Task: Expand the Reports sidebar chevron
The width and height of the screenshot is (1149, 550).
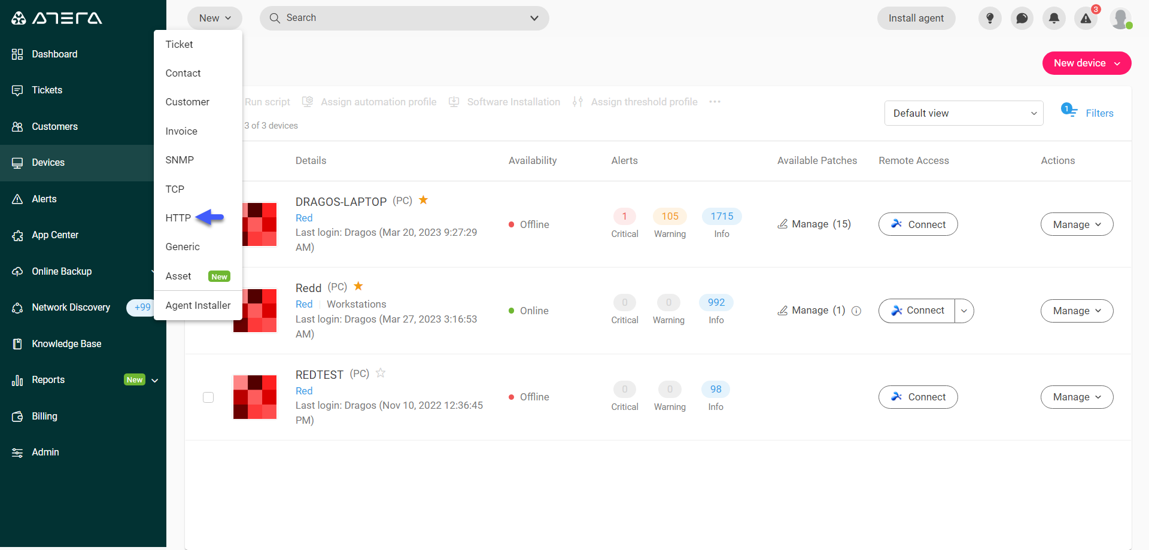Action: pos(155,381)
